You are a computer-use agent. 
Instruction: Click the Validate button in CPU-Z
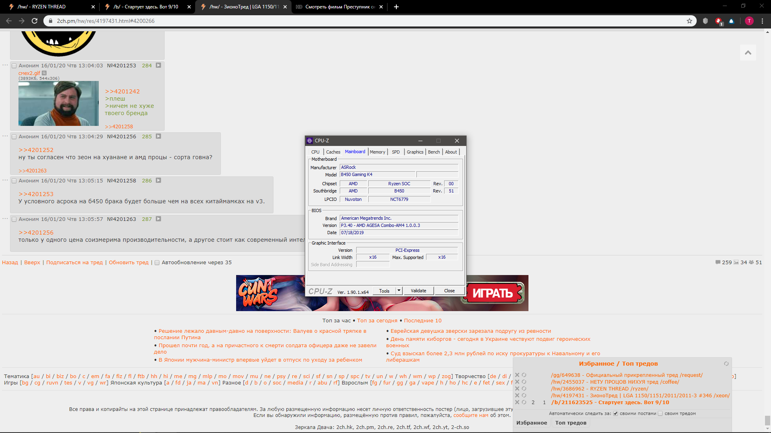[418, 291]
